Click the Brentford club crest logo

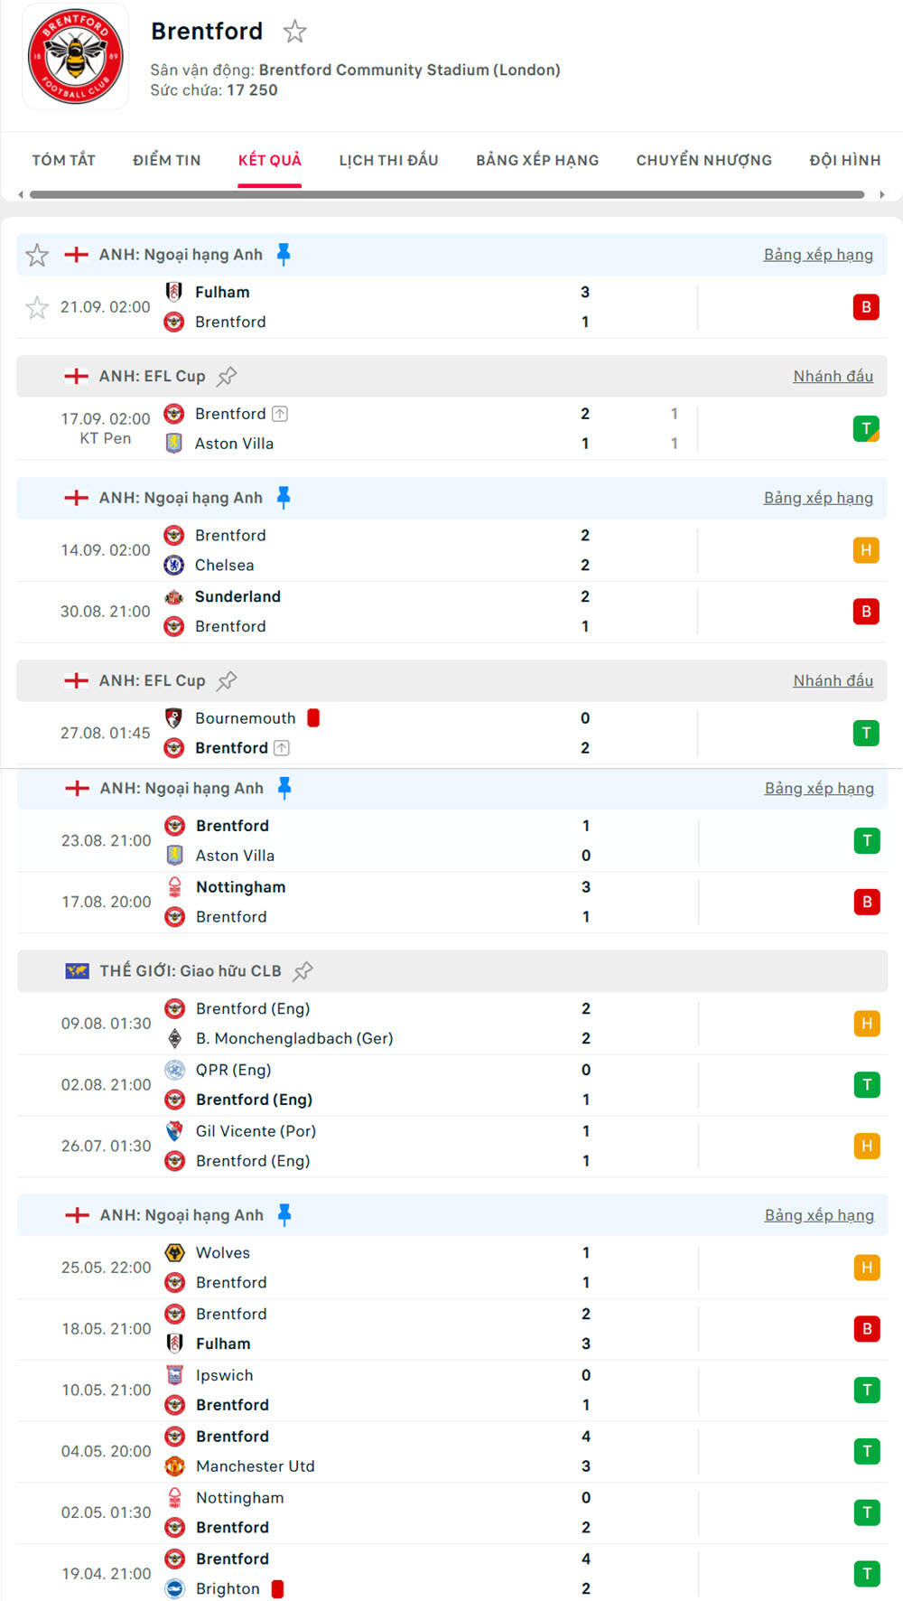pyautogui.click(x=75, y=57)
